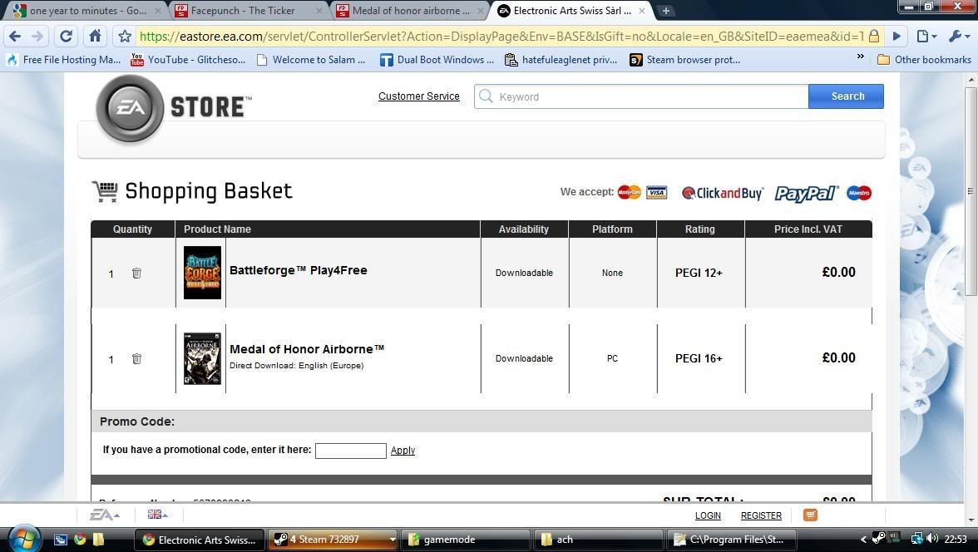
Task: Click the Maestro payment logo
Action: (x=859, y=193)
